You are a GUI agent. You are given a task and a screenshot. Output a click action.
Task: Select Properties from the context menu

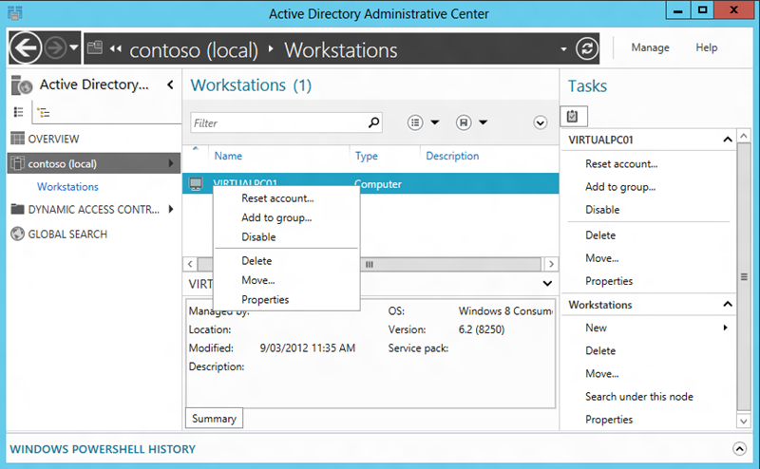[265, 300]
